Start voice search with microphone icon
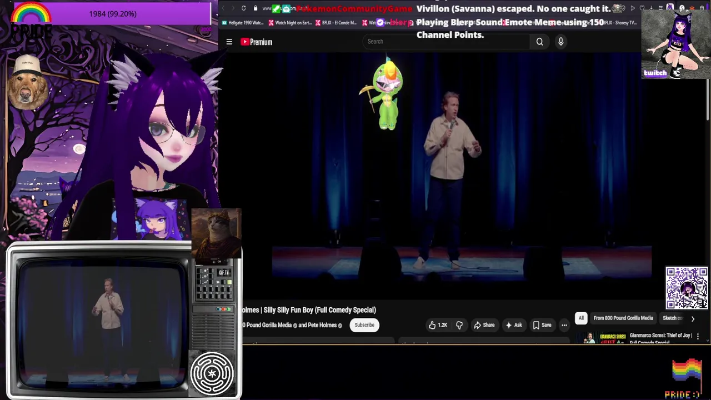 click(x=560, y=42)
